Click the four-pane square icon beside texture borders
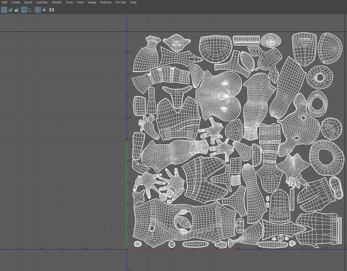Image resolution: width=347 pixels, height=271 pixels. pos(30,10)
